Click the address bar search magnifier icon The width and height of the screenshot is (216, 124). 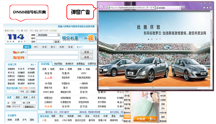pos(147,8)
